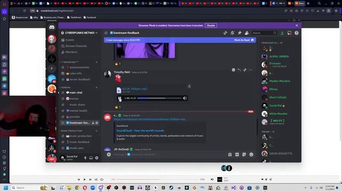342x192 pixels.
Task: Download the attached mp3 file
Action: tap(189, 86)
